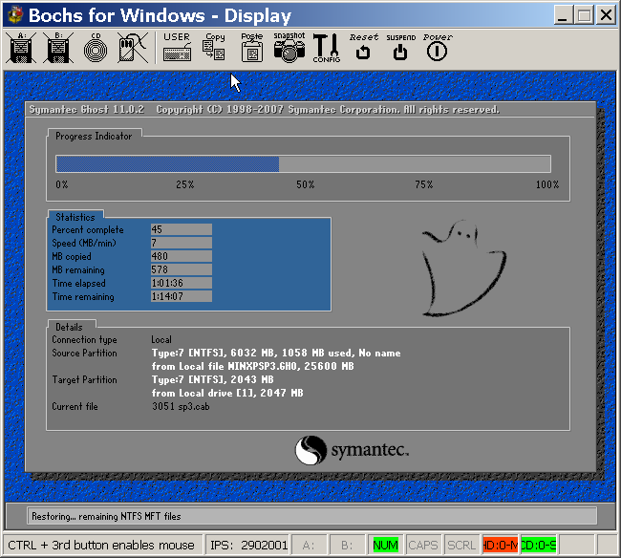
Task: Click the SCRL lock indicator
Action: [461, 546]
